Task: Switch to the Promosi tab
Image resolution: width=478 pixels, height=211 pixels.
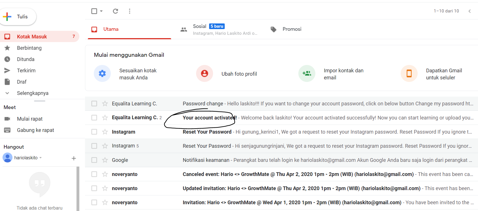Action: 286,29
